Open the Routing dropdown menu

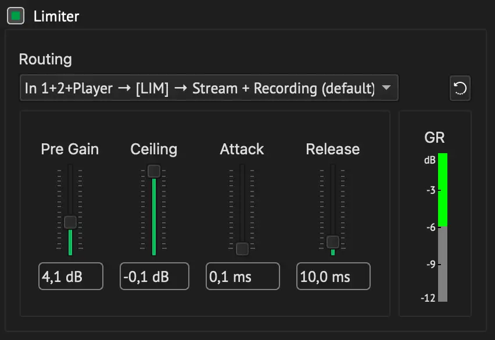click(x=209, y=88)
